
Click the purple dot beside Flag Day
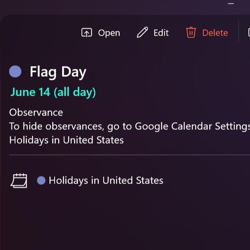[x=15, y=72]
